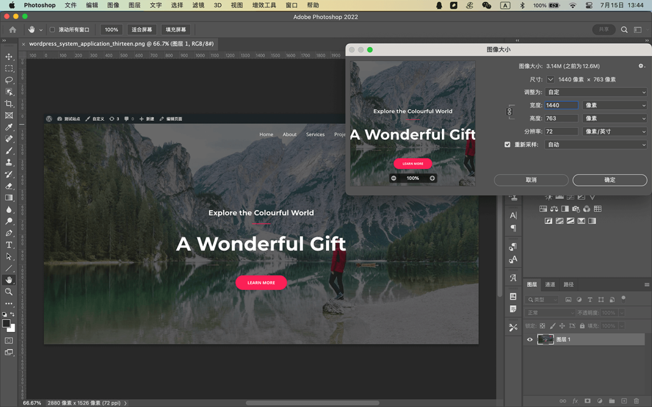Open the Hand tool preset picker arrow
652x407 pixels.
pos(41,30)
